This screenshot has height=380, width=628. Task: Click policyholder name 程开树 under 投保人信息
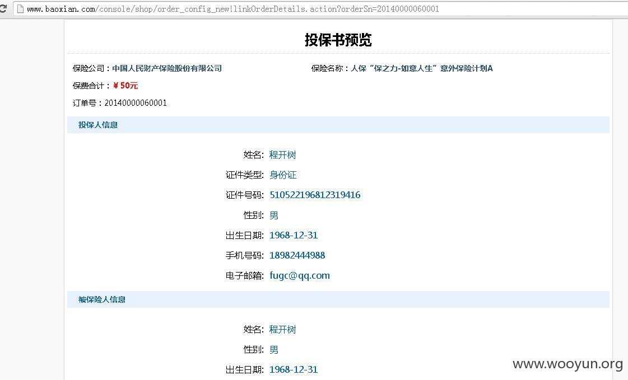pos(282,155)
